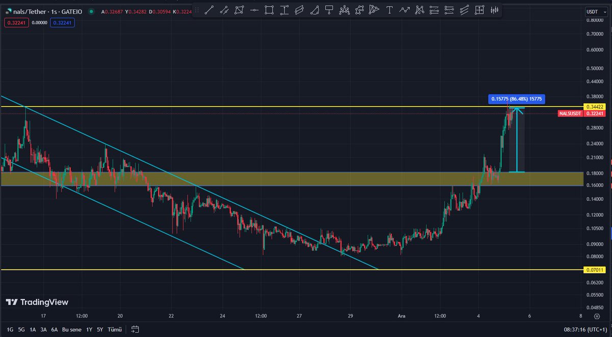Screen dimensions: 612x337
Task: Click the D0.30594 low value
Action: click(x=159, y=12)
